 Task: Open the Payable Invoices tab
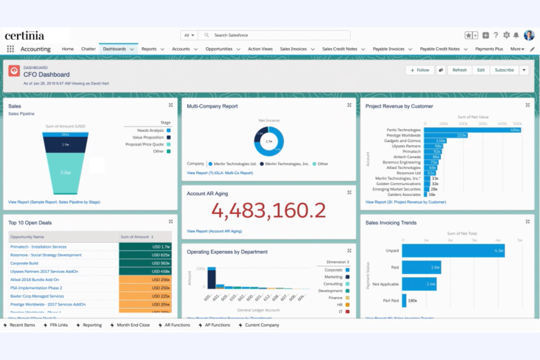pos(389,49)
